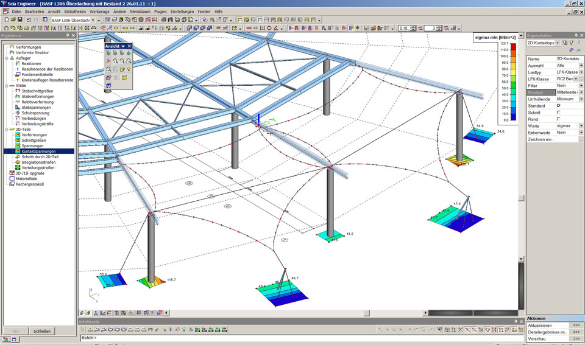The height and width of the screenshot is (345, 585).
Task: Open the Werkzeuge menu
Action: pos(99,12)
